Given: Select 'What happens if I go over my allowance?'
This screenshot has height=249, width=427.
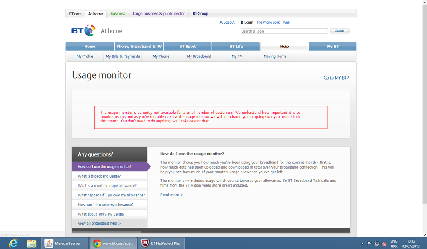Looking at the screenshot, I should [109, 195].
